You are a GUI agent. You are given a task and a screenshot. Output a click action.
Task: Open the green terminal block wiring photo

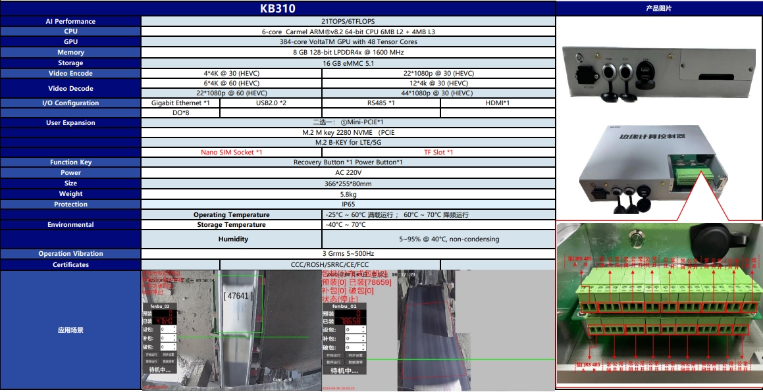point(658,304)
